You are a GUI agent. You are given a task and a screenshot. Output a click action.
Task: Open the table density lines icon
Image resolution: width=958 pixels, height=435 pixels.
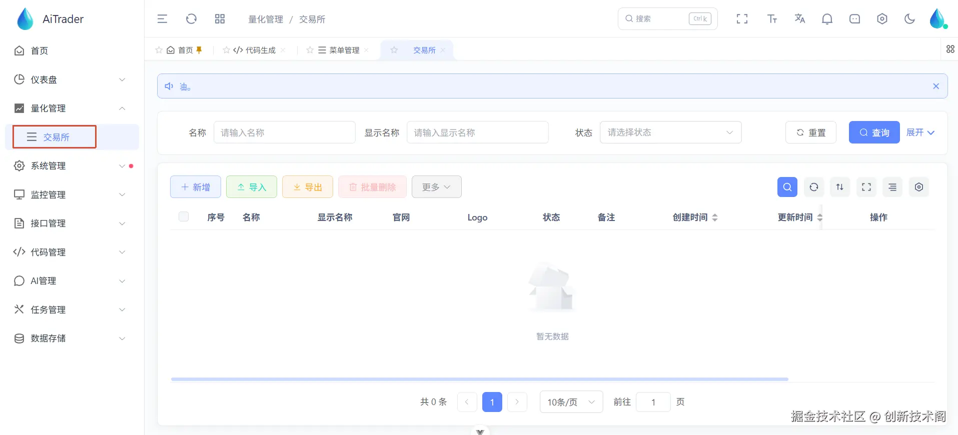pos(892,187)
